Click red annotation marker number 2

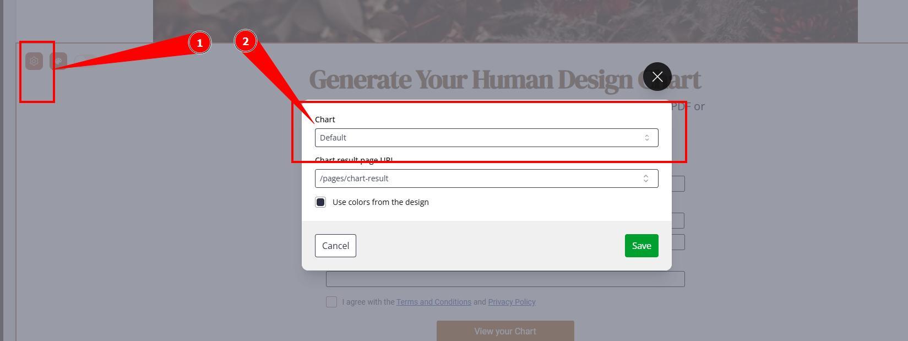[x=245, y=41]
